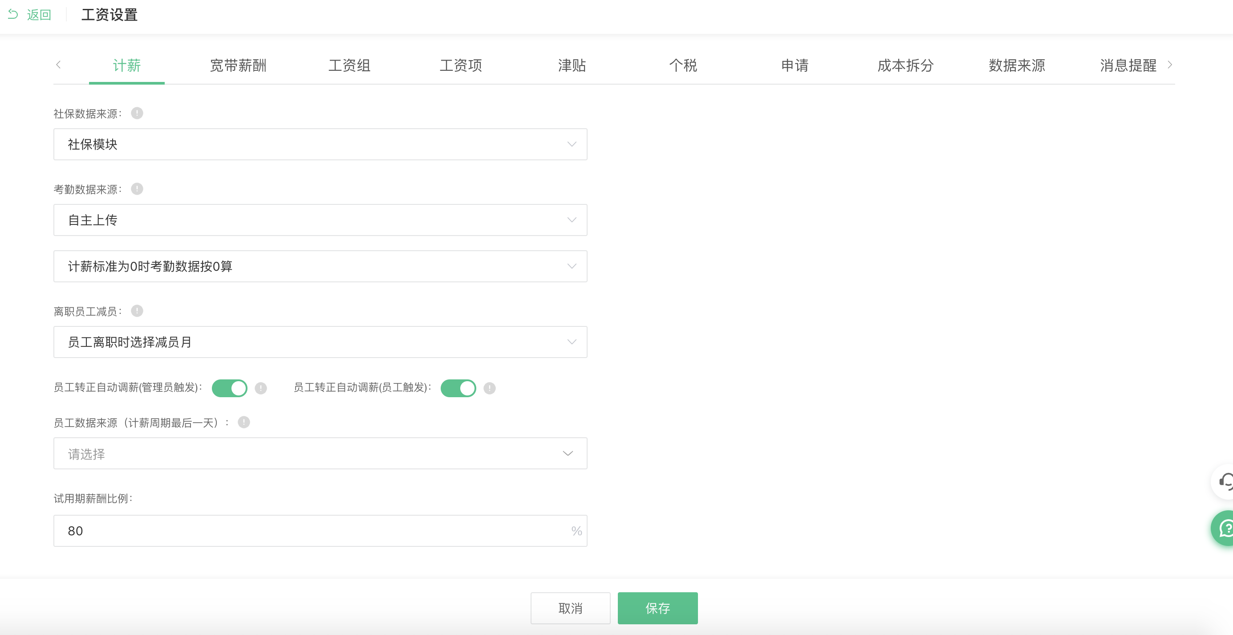1233x635 pixels.
Task: Click the 工资设置 page title
Action: coord(110,15)
